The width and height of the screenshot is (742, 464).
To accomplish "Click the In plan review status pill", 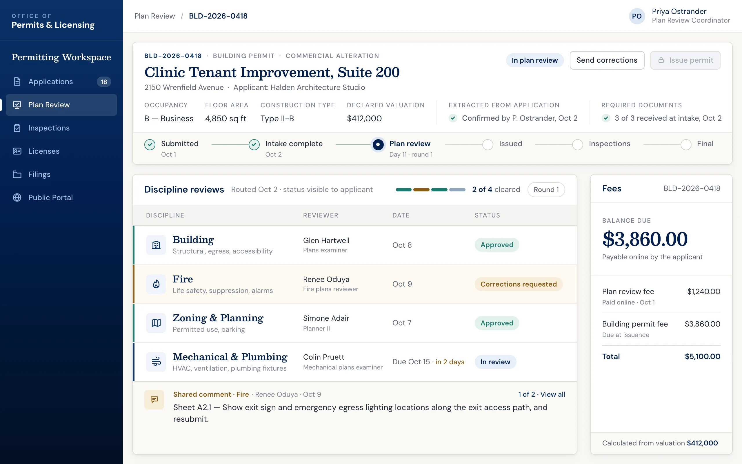I will (x=534, y=60).
